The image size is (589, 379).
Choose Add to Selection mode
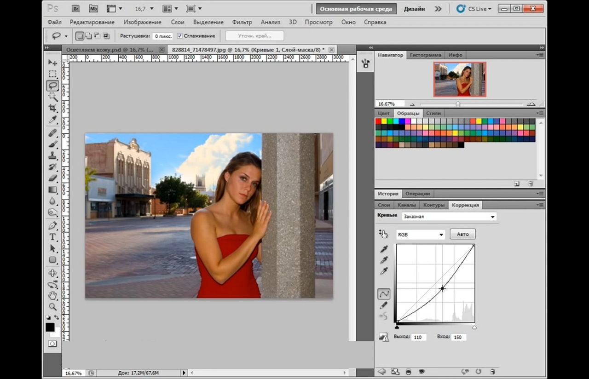[x=89, y=36]
